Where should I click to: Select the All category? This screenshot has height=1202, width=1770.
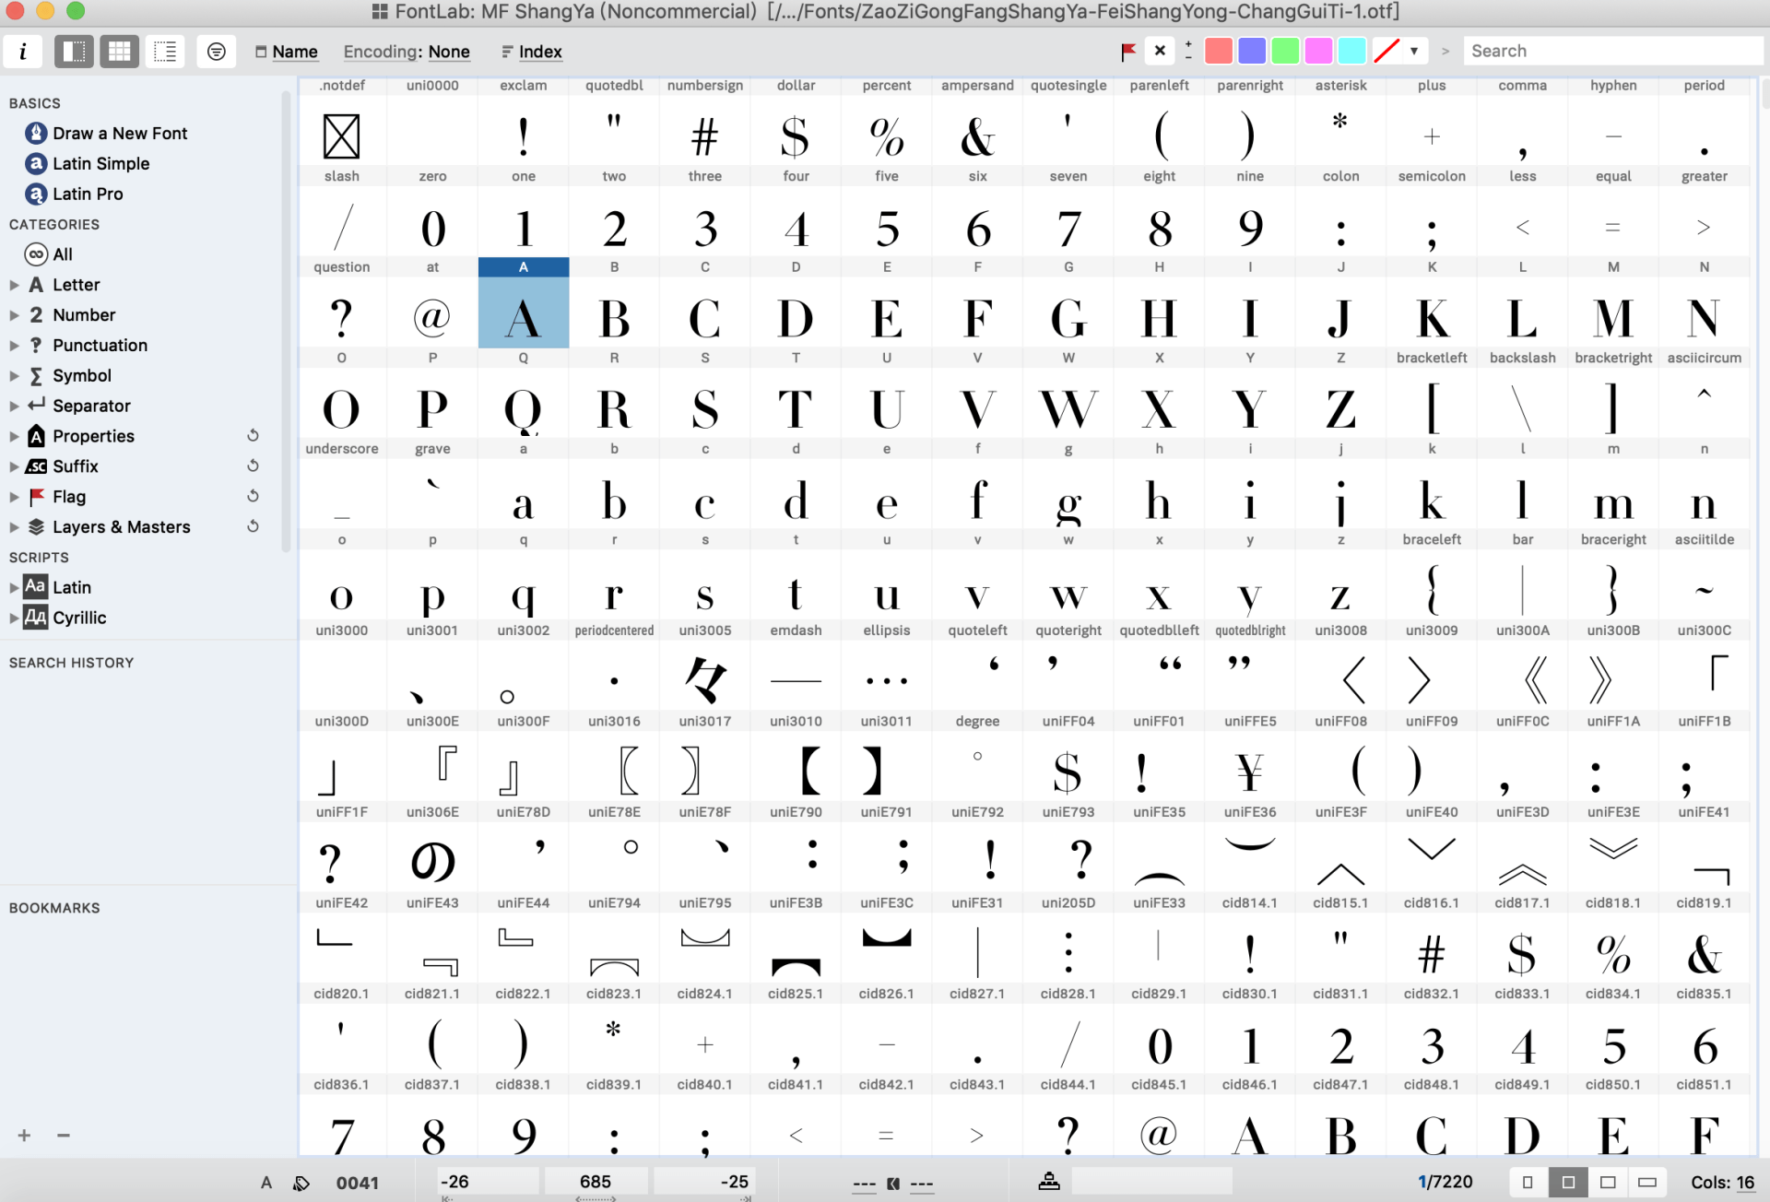[62, 254]
